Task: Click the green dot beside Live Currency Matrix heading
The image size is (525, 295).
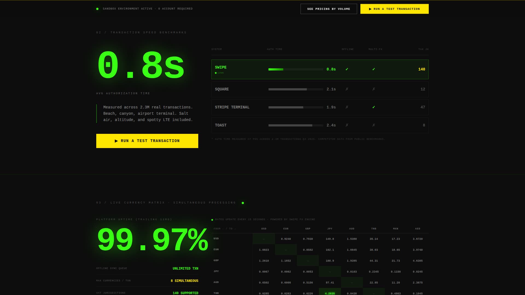Action: point(243,203)
